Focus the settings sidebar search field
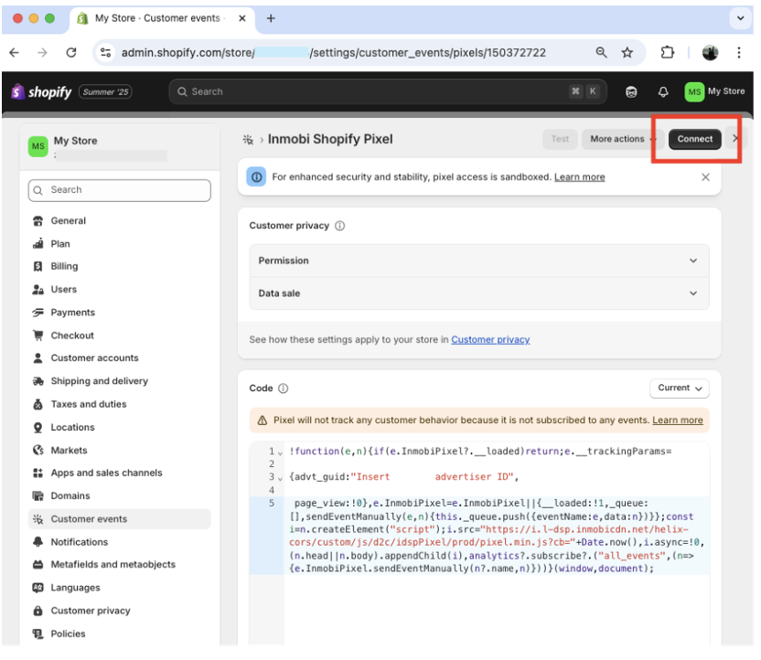The height and width of the screenshot is (660, 761). coord(120,190)
